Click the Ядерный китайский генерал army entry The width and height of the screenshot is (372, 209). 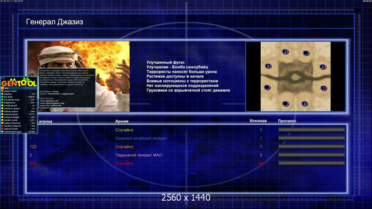point(141,138)
